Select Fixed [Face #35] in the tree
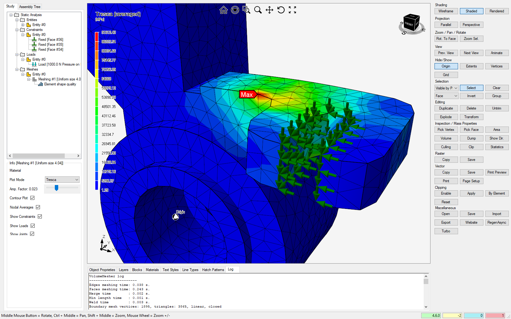 click(x=50, y=45)
